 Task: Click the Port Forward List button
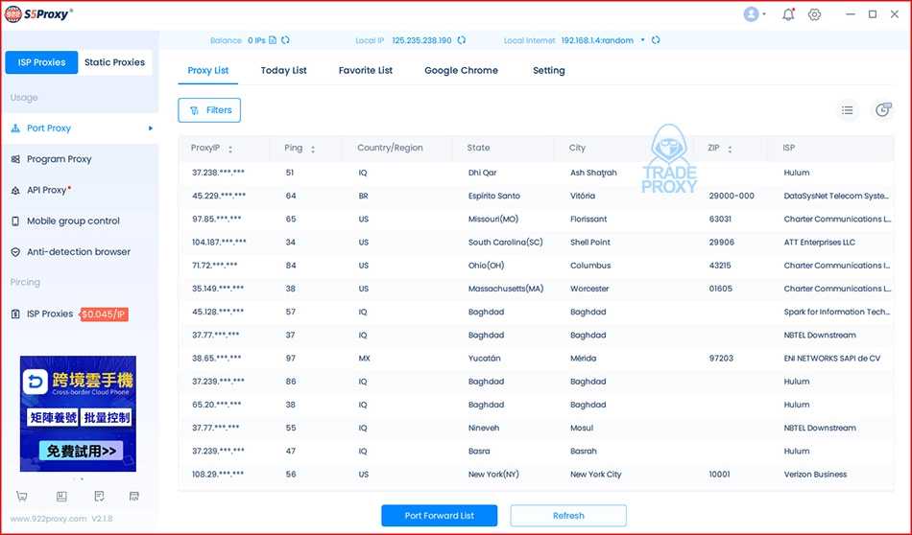click(x=439, y=516)
